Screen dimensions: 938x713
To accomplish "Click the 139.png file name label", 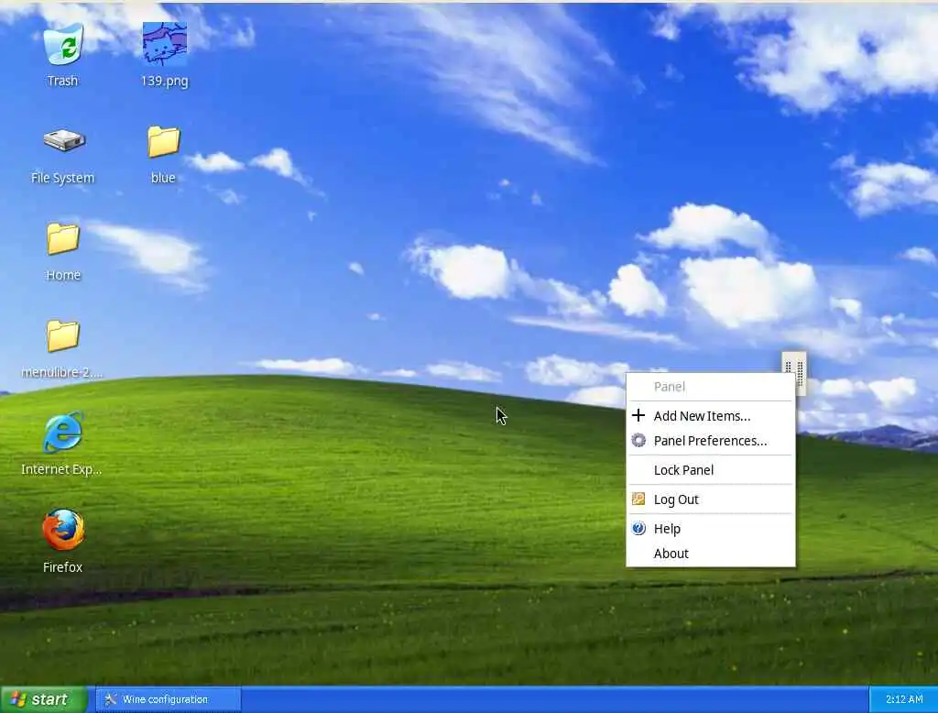I will [165, 81].
